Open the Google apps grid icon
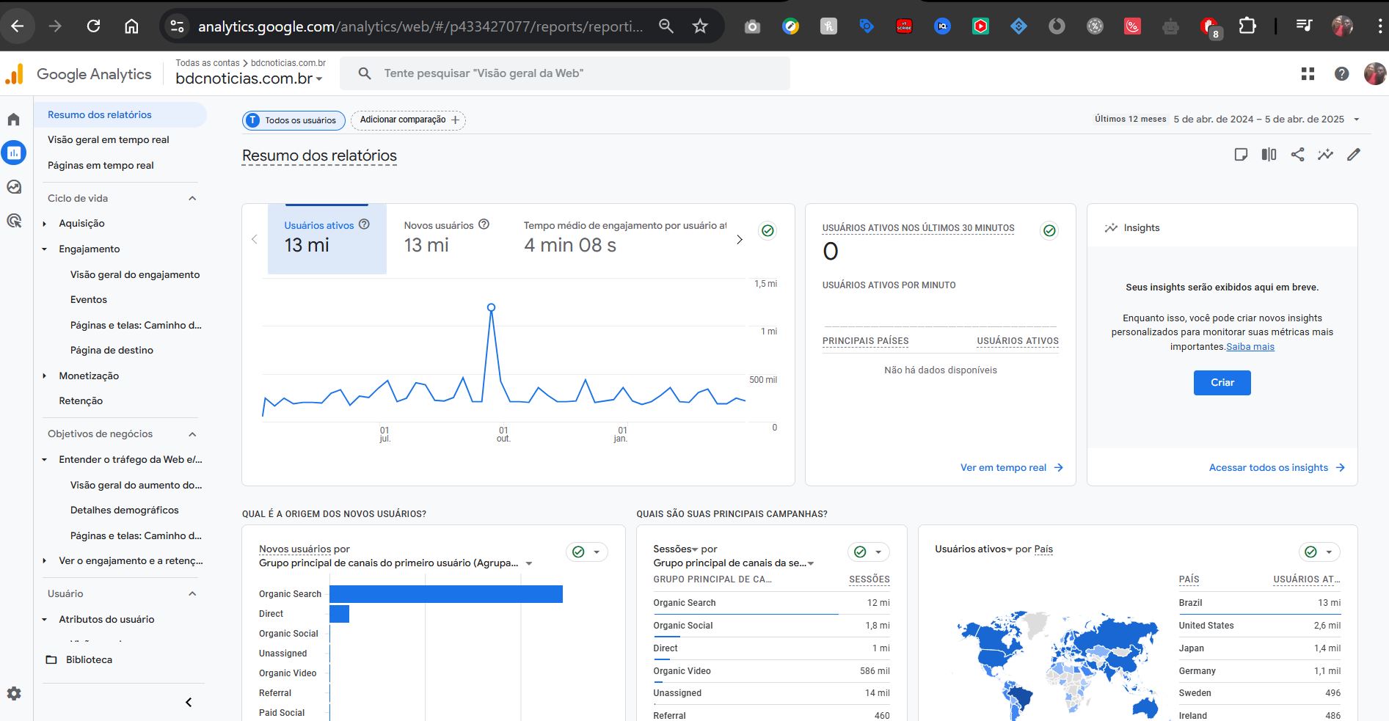1389x721 pixels. [x=1308, y=73]
